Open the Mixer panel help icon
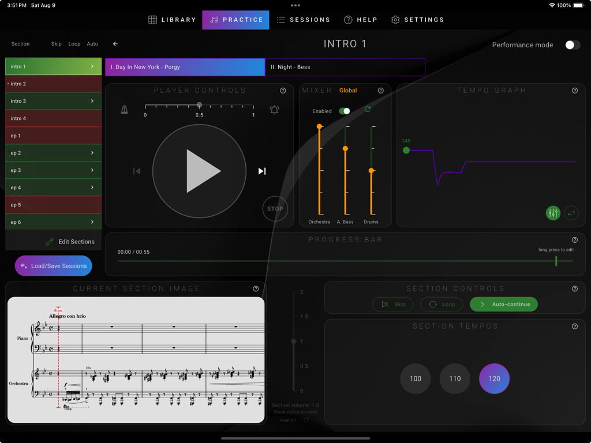This screenshot has height=443, width=591. 380,91
